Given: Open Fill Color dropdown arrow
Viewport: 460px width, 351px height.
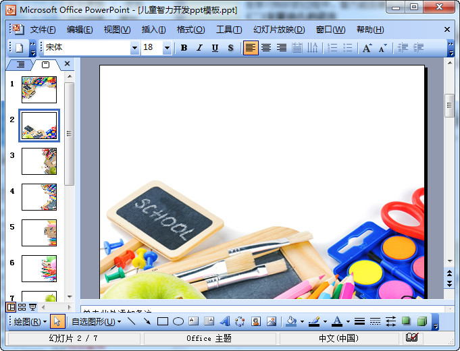Looking at the screenshot, I should pos(302,322).
